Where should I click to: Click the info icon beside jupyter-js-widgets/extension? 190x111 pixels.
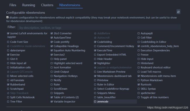[x=95, y=67]
